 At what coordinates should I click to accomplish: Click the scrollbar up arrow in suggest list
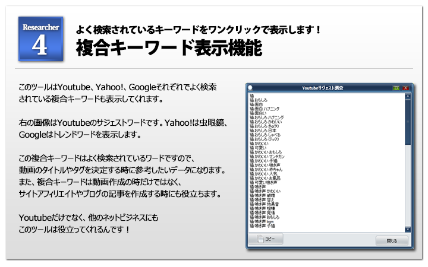tap(408, 95)
